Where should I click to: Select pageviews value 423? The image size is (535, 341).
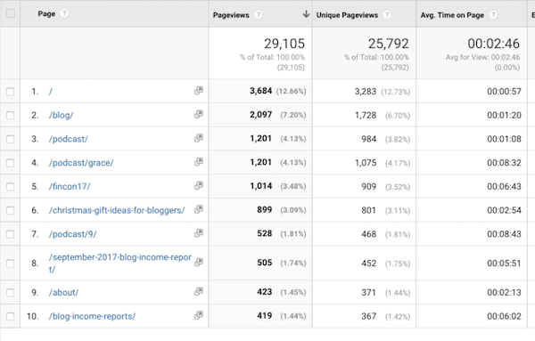point(265,292)
